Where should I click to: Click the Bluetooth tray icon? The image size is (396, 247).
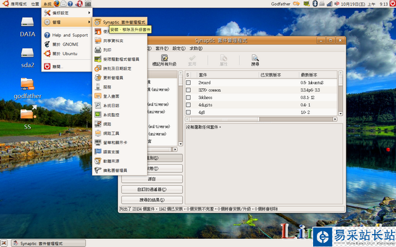(315, 4)
